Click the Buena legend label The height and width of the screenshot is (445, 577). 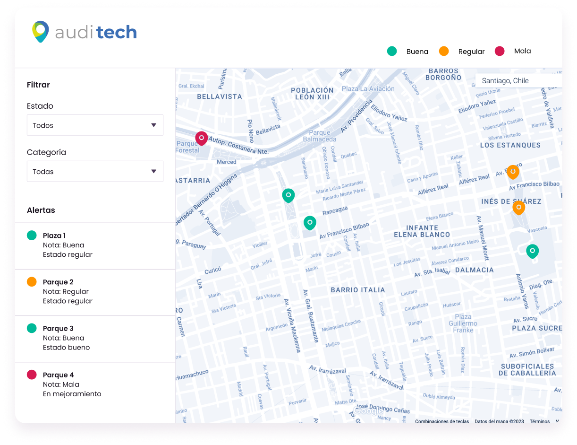click(x=417, y=52)
